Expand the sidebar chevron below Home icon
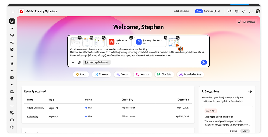The height and width of the screenshot is (137, 268). [12, 28]
